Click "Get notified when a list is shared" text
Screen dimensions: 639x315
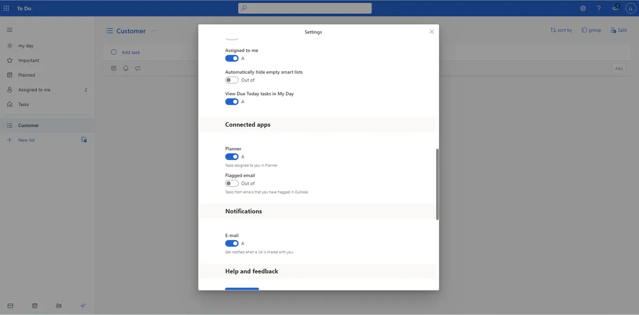point(259,252)
